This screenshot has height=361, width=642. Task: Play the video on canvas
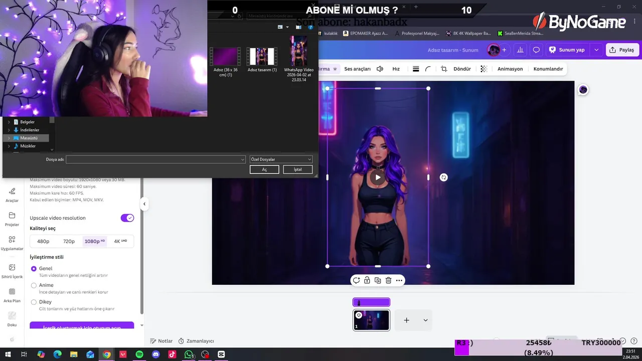click(x=378, y=177)
